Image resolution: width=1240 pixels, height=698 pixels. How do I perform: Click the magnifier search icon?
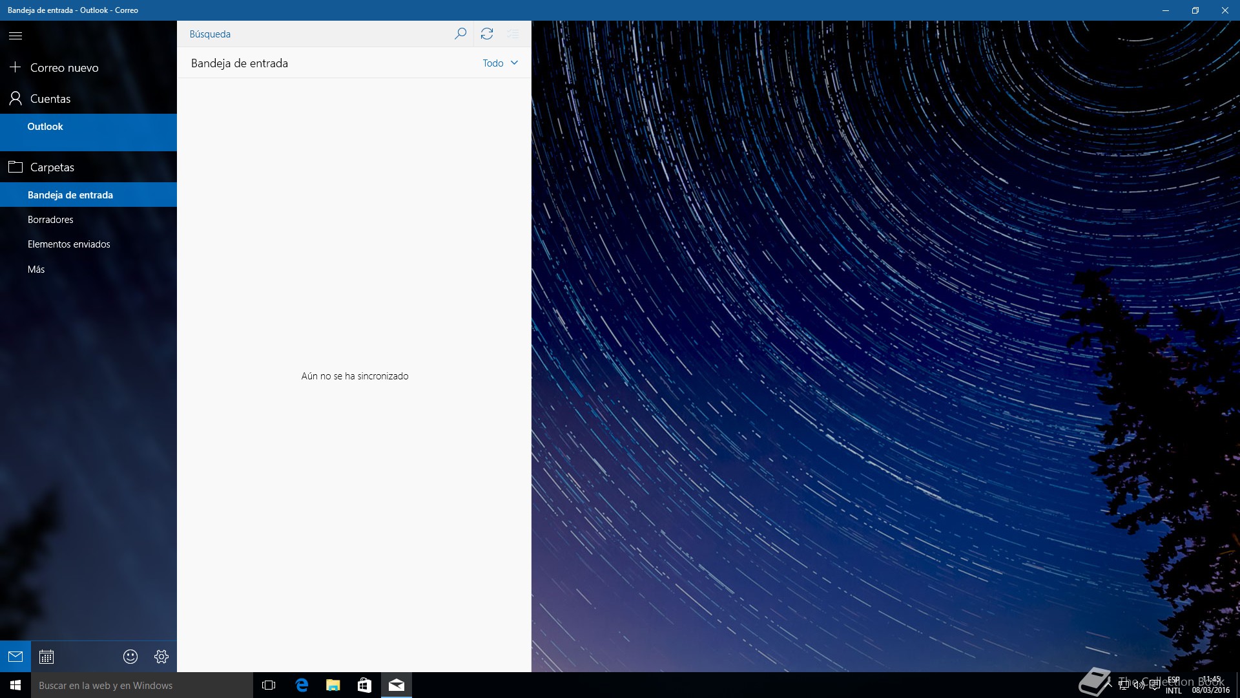(x=460, y=34)
